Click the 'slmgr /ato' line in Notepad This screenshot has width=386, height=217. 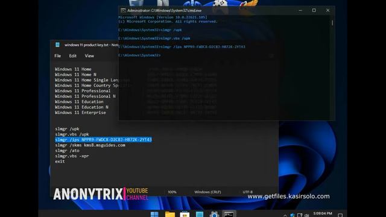pos(67,151)
